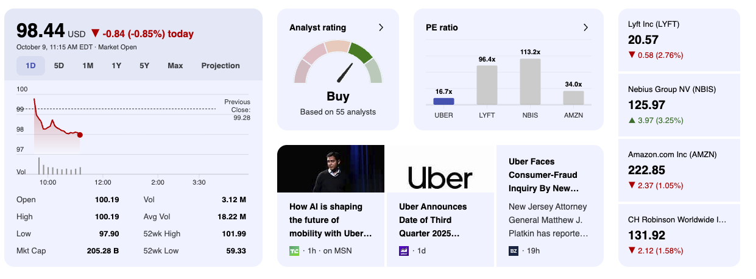The image size is (756, 279).
Task: Open the Lyft Inc (LYFT) stock card
Action: pos(679,40)
